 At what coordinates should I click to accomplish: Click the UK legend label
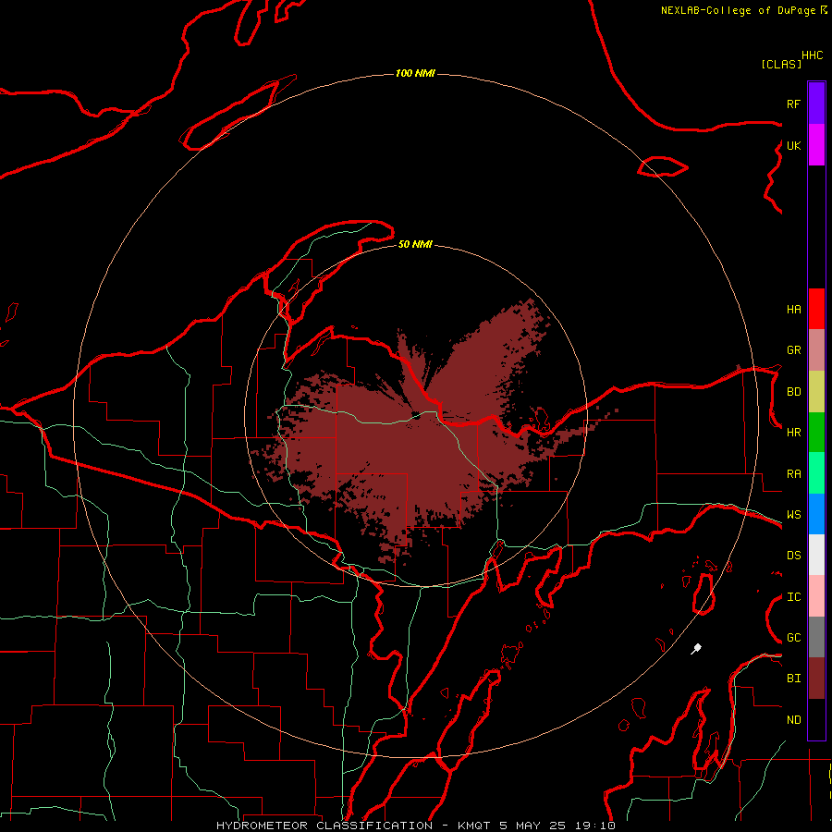[x=793, y=145]
